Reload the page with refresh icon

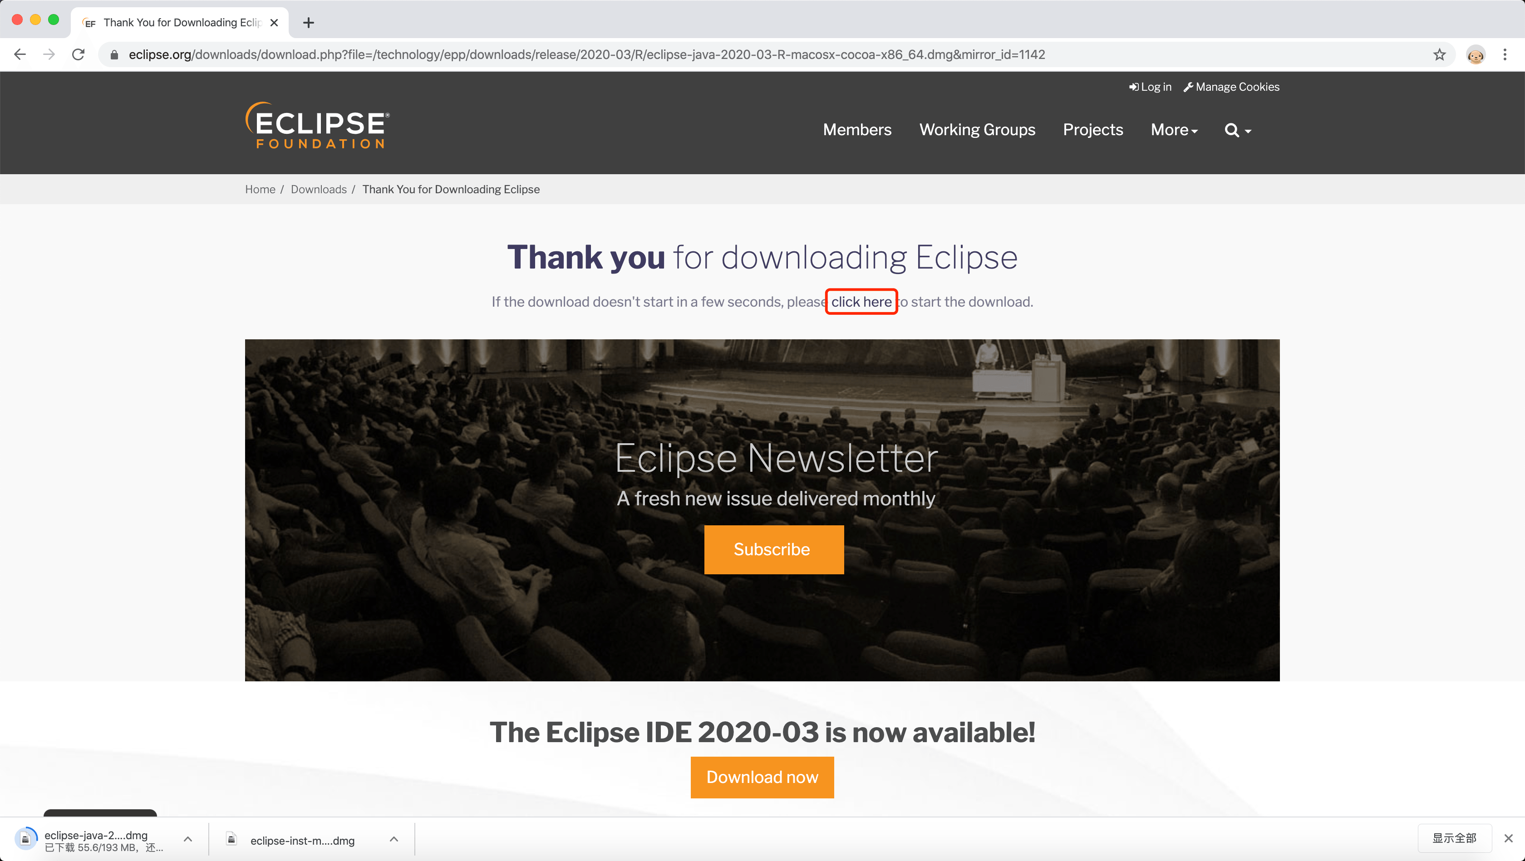(x=78, y=54)
